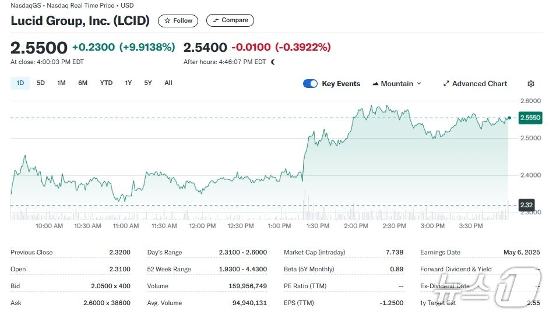Click the Volume value 159,956,749
This screenshot has height=315, width=549.
[x=248, y=286]
